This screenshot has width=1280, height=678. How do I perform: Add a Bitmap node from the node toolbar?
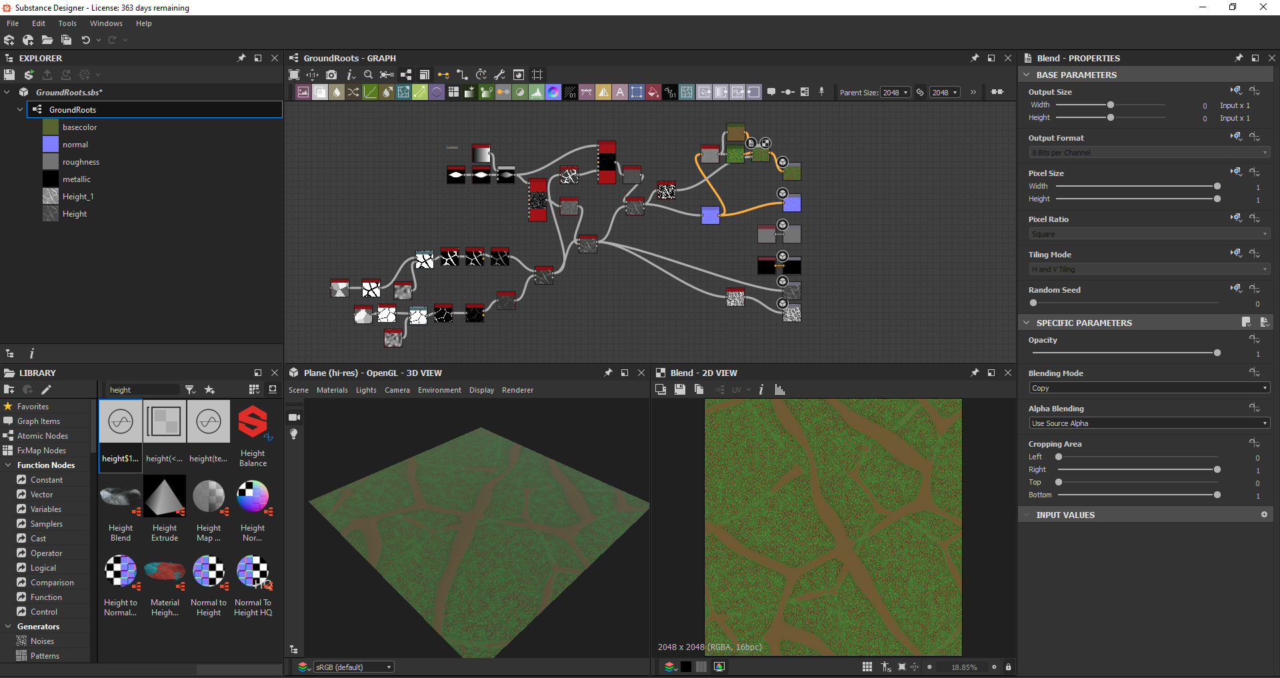point(303,92)
